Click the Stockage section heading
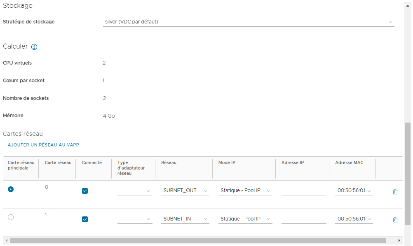Image resolution: width=413 pixels, height=246 pixels. point(18,5)
